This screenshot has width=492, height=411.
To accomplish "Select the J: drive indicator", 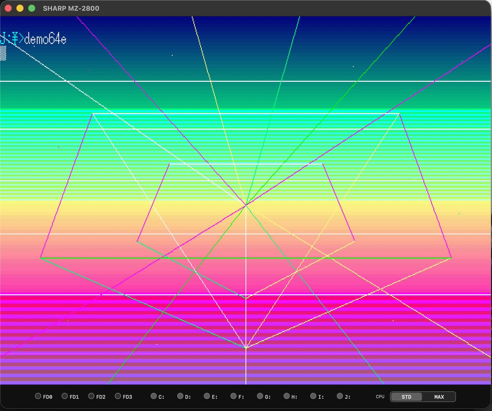I will coord(340,396).
